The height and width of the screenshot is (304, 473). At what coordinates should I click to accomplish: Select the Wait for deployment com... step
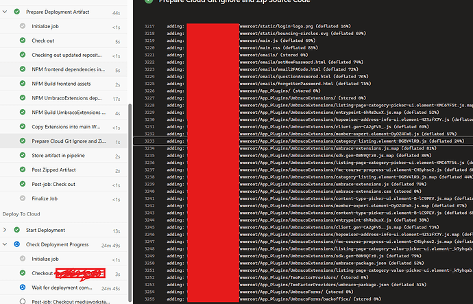click(x=63, y=288)
